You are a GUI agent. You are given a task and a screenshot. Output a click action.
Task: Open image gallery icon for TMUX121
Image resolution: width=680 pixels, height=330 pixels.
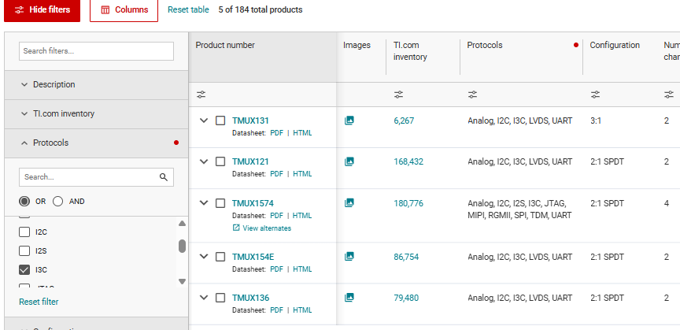pyautogui.click(x=349, y=161)
